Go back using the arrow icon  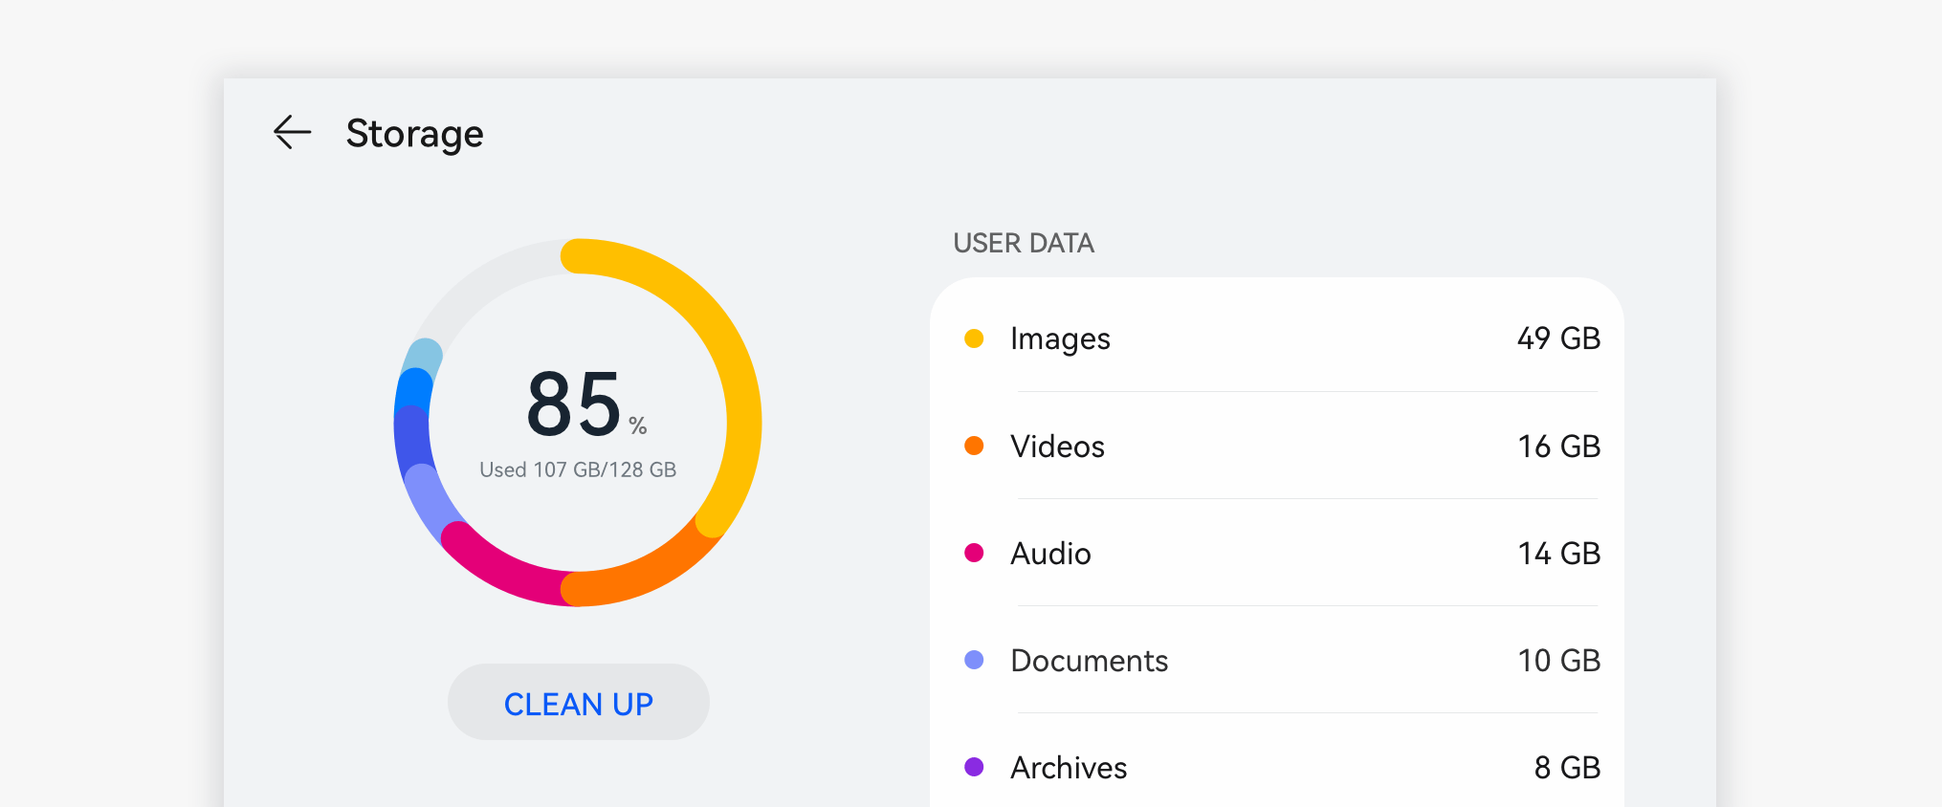(x=292, y=132)
